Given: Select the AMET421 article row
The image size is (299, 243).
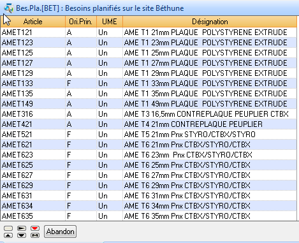Looking at the screenshot, I should tap(149, 124).
